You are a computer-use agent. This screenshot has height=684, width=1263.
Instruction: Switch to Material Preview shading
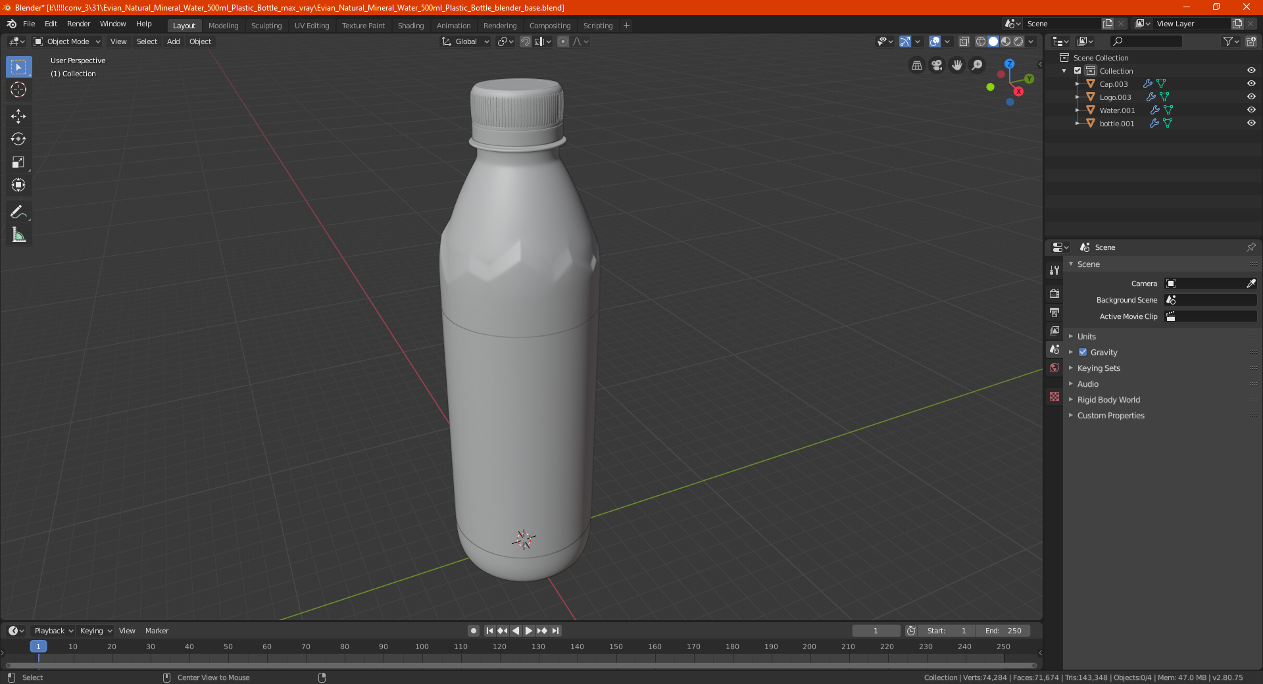1006,41
